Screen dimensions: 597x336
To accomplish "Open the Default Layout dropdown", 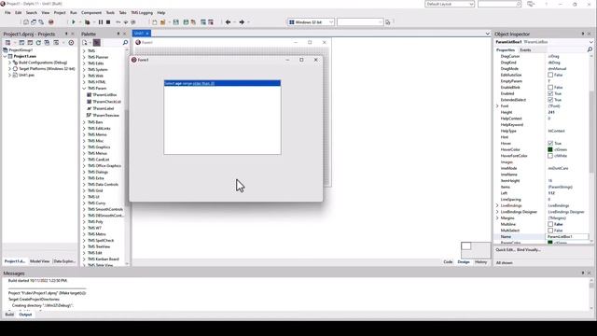I will tap(471, 4).
